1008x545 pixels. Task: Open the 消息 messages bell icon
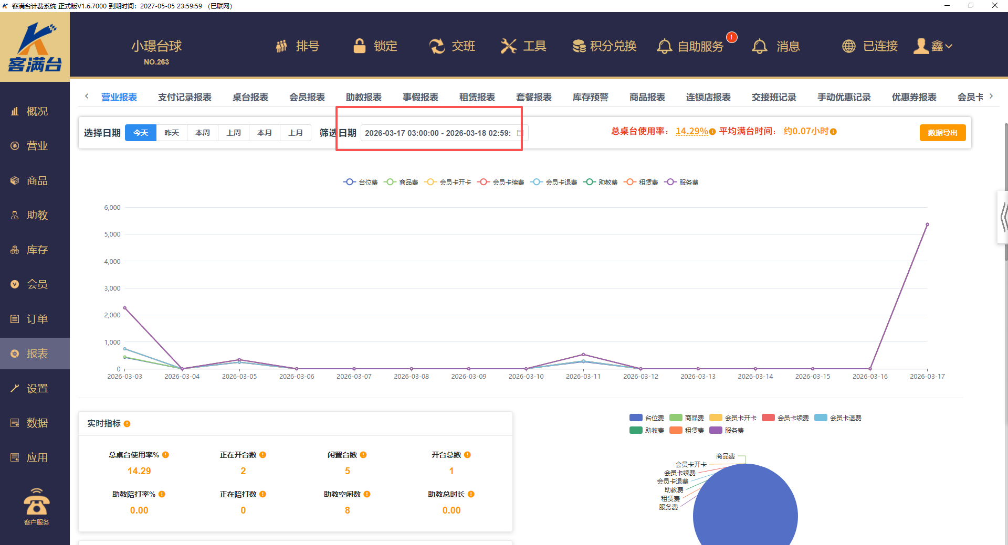[759, 46]
